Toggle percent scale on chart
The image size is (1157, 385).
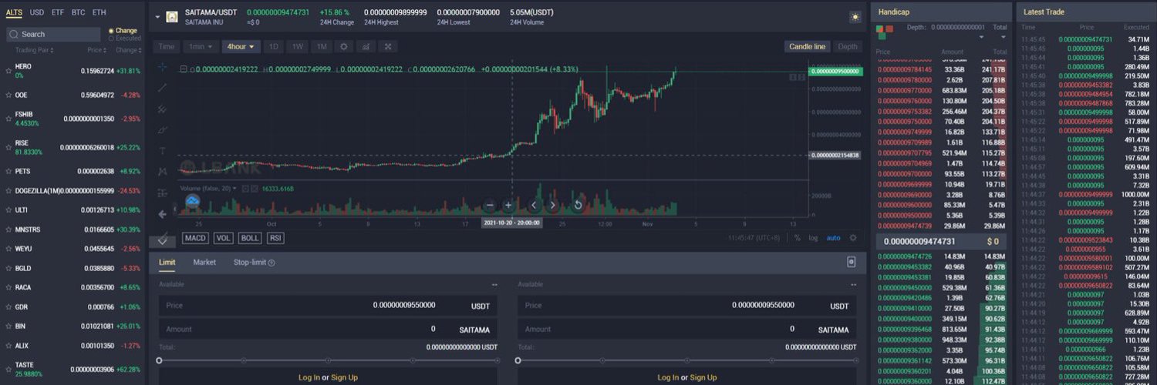tap(798, 238)
